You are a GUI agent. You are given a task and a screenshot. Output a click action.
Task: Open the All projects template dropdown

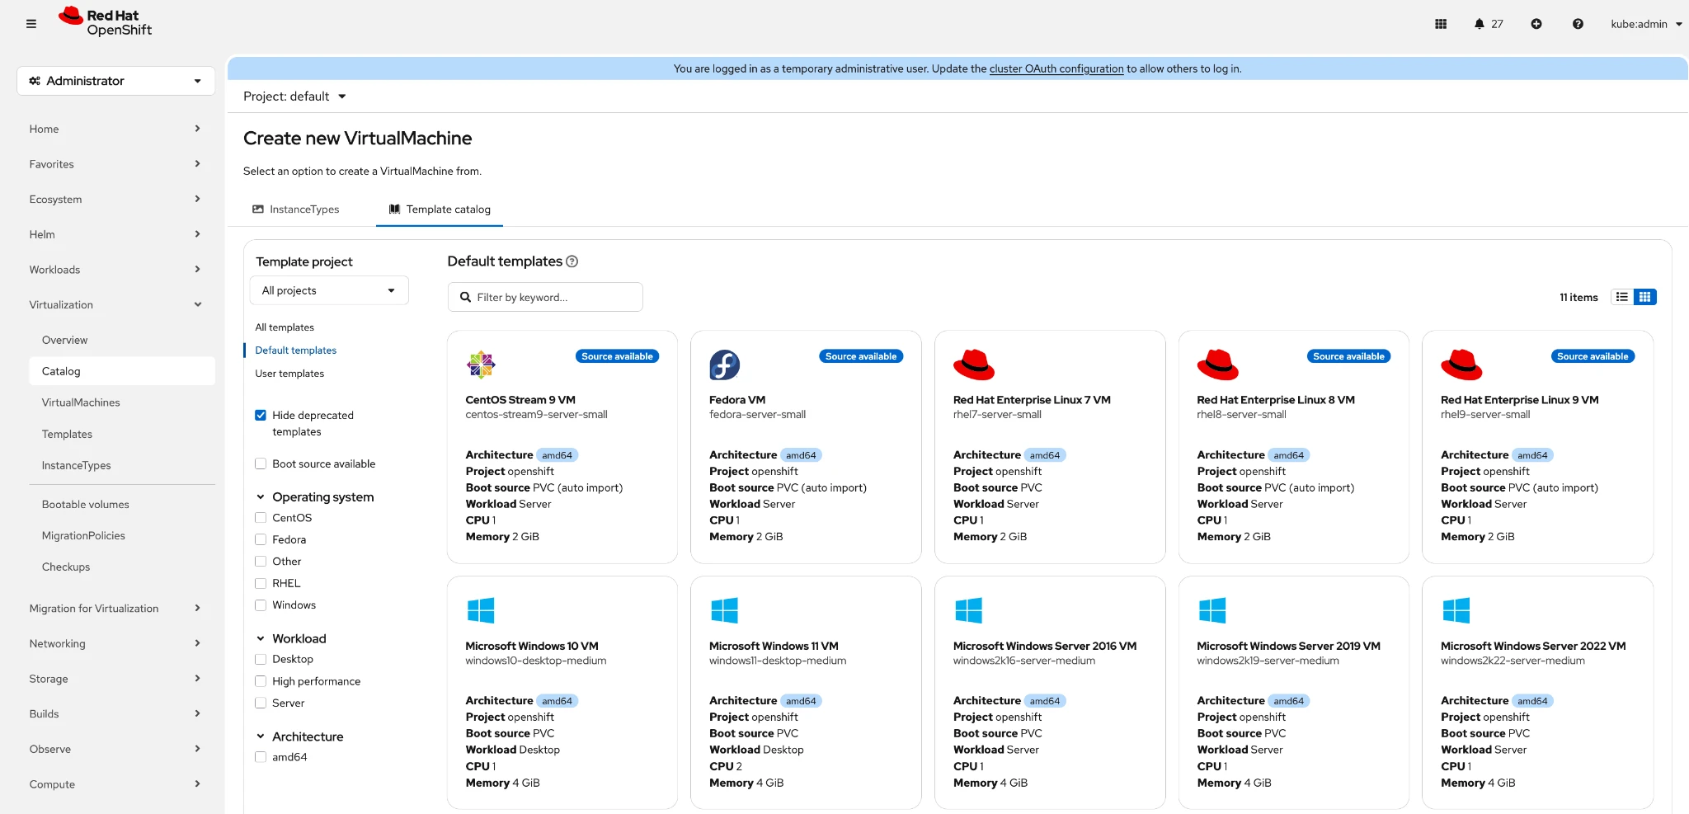tap(329, 290)
